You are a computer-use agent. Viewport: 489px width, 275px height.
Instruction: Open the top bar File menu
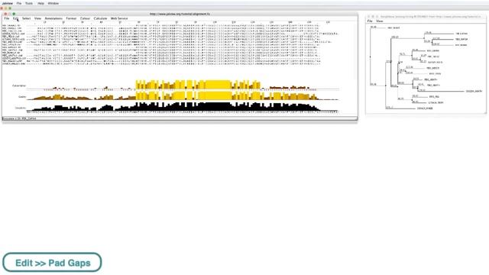(x=19, y=3)
